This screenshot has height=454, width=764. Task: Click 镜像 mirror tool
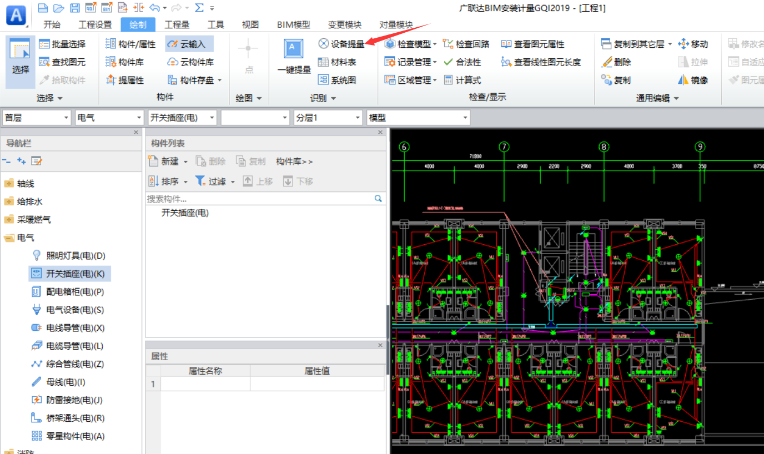click(x=693, y=80)
